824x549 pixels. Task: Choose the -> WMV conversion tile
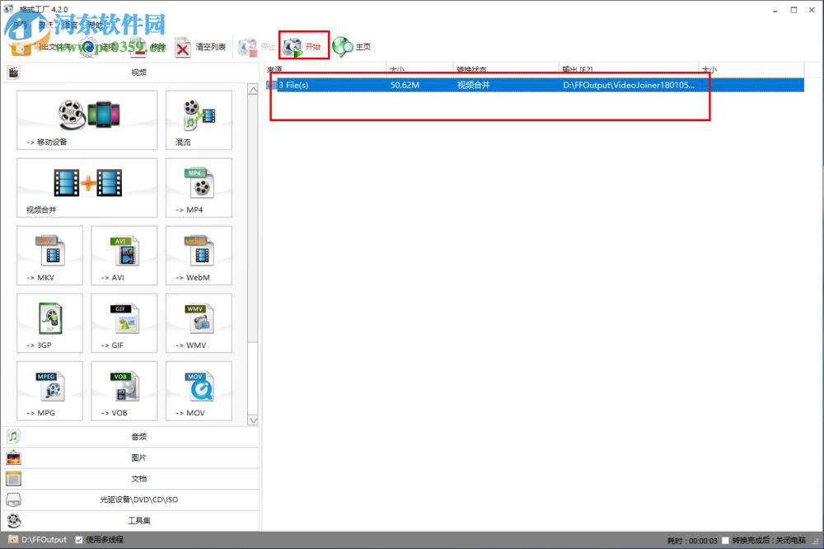click(199, 323)
